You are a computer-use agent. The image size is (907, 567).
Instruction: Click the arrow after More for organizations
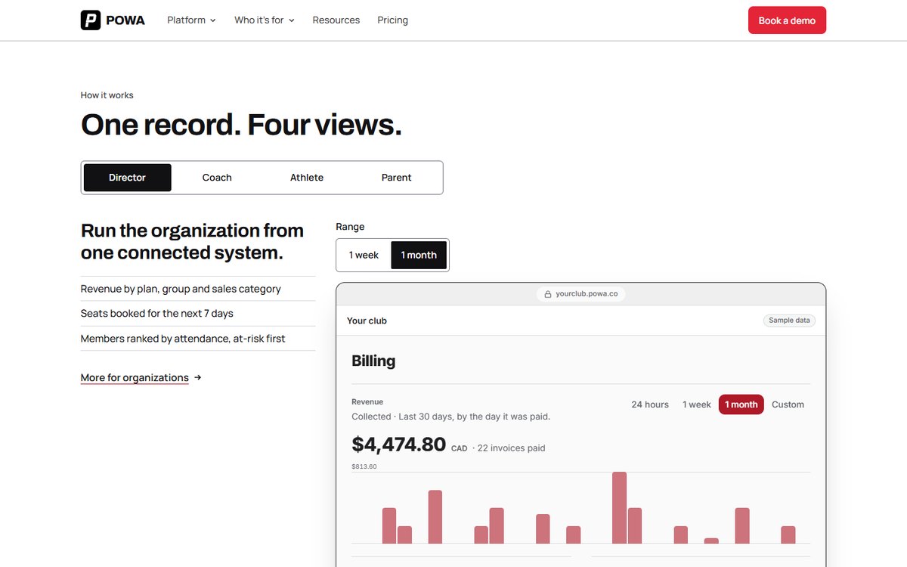[x=197, y=377]
